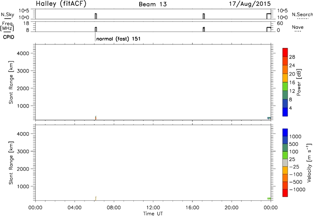This screenshot has width=313, height=216.
Task: Click the 'Slant Range [km]' label of velocity panel
Action: pyautogui.click(x=11, y=163)
